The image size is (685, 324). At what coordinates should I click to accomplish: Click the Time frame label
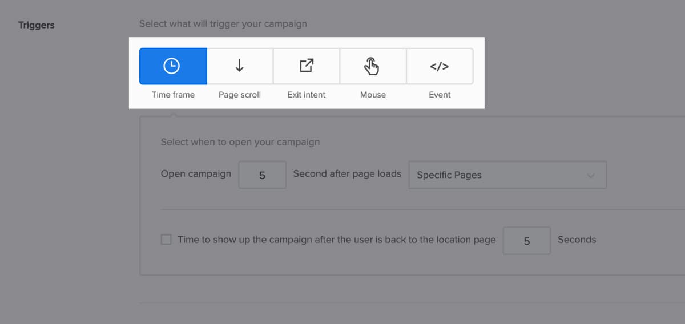point(173,95)
